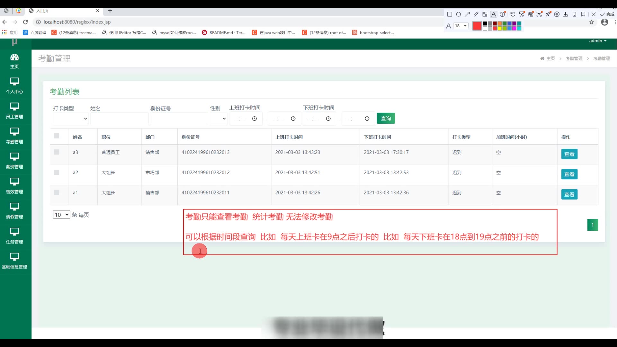Click the undo annotation icon

[513, 14]
